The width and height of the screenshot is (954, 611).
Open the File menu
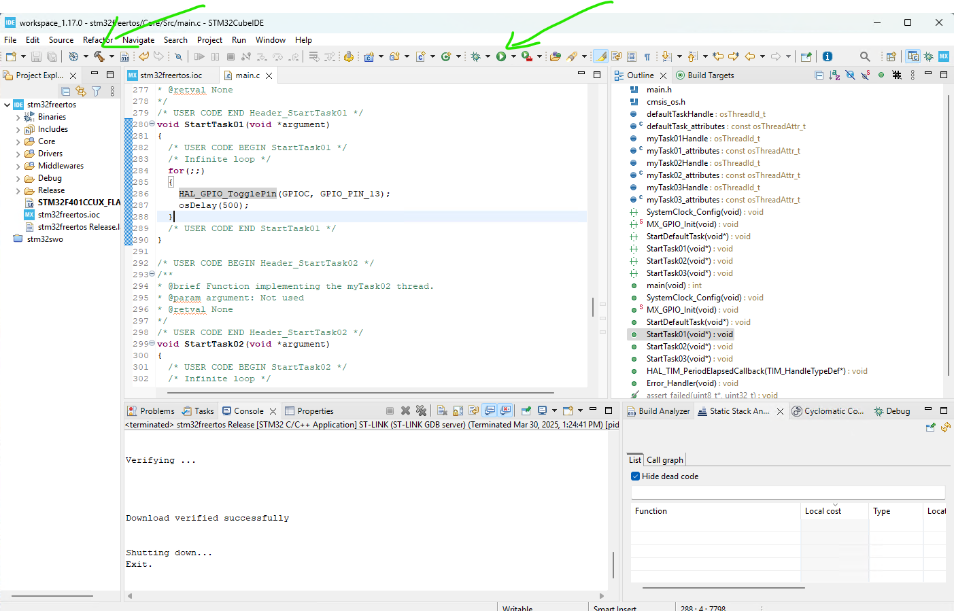[x=10, y=40]
